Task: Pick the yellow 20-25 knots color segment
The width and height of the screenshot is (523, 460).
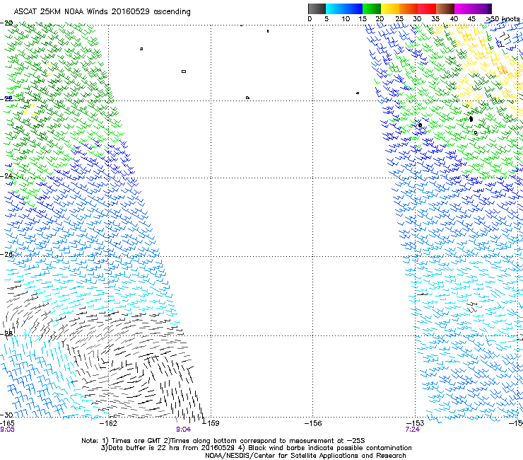Action: (390, 8)
